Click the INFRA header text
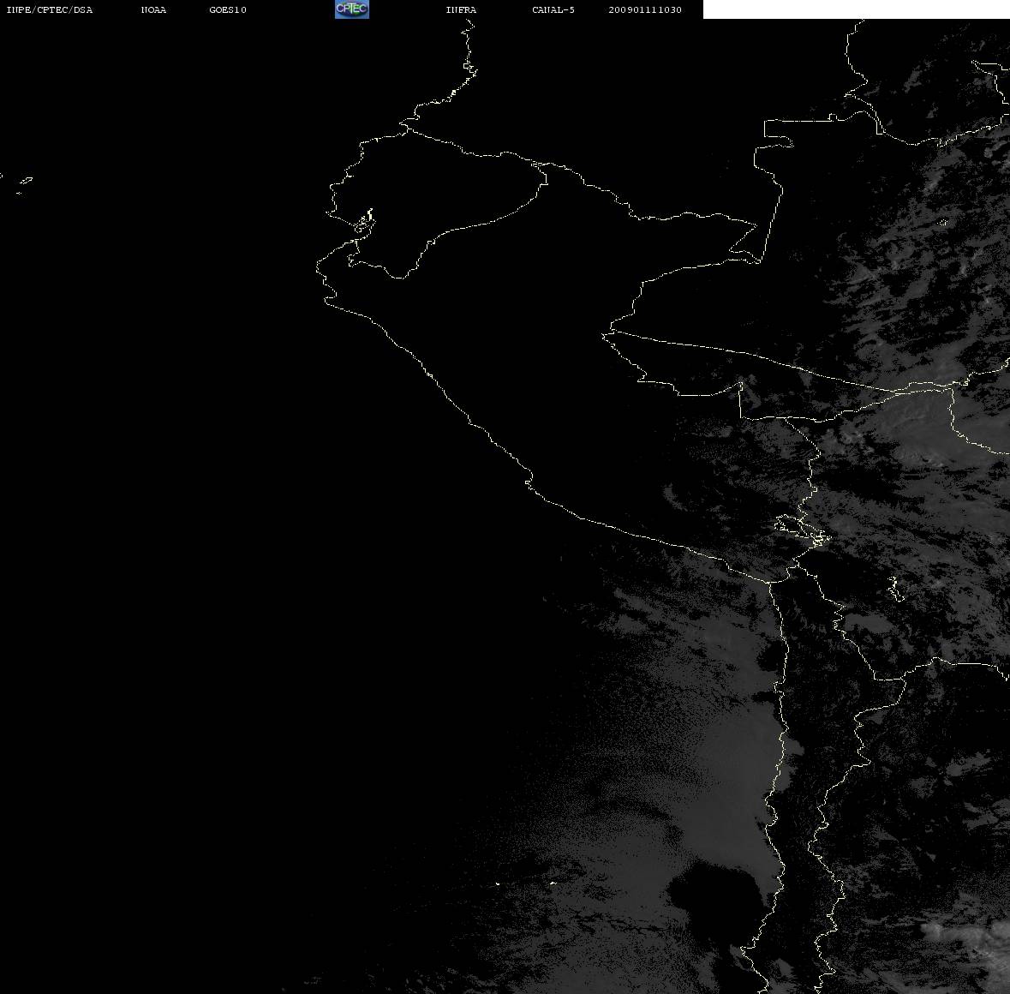 click(461, 9)
